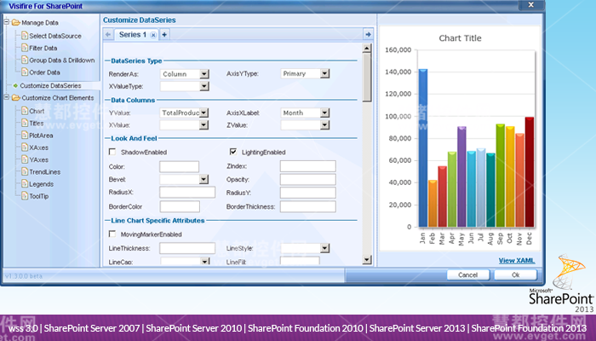Click the Customize Chart Elements folder icon
This screenshot has width=596, height=341.
15,98
